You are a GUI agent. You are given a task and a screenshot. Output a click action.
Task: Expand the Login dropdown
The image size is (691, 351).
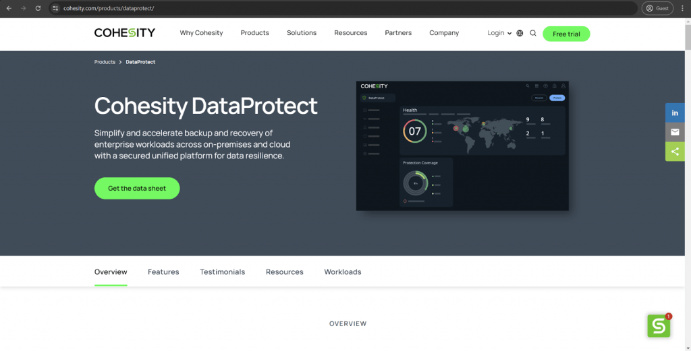pos(499,33)
